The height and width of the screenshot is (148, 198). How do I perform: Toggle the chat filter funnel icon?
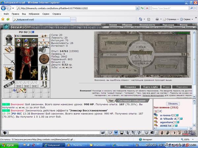[x=116, y=133]
